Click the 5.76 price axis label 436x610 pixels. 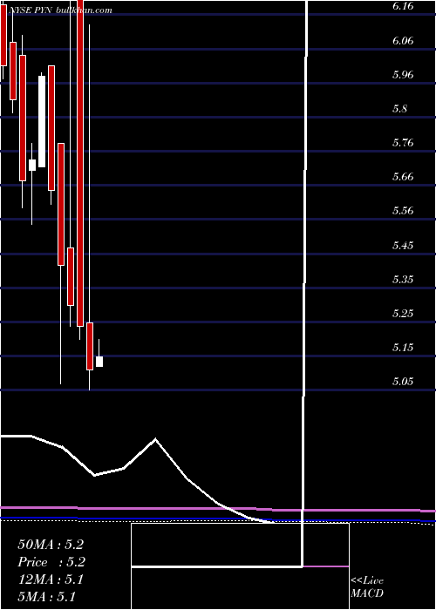(x=403, y=143)
